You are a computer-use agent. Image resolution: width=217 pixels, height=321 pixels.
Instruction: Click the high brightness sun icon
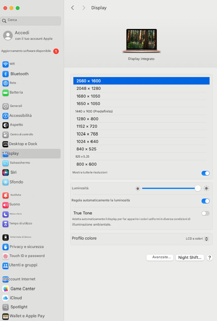point(206,188)
